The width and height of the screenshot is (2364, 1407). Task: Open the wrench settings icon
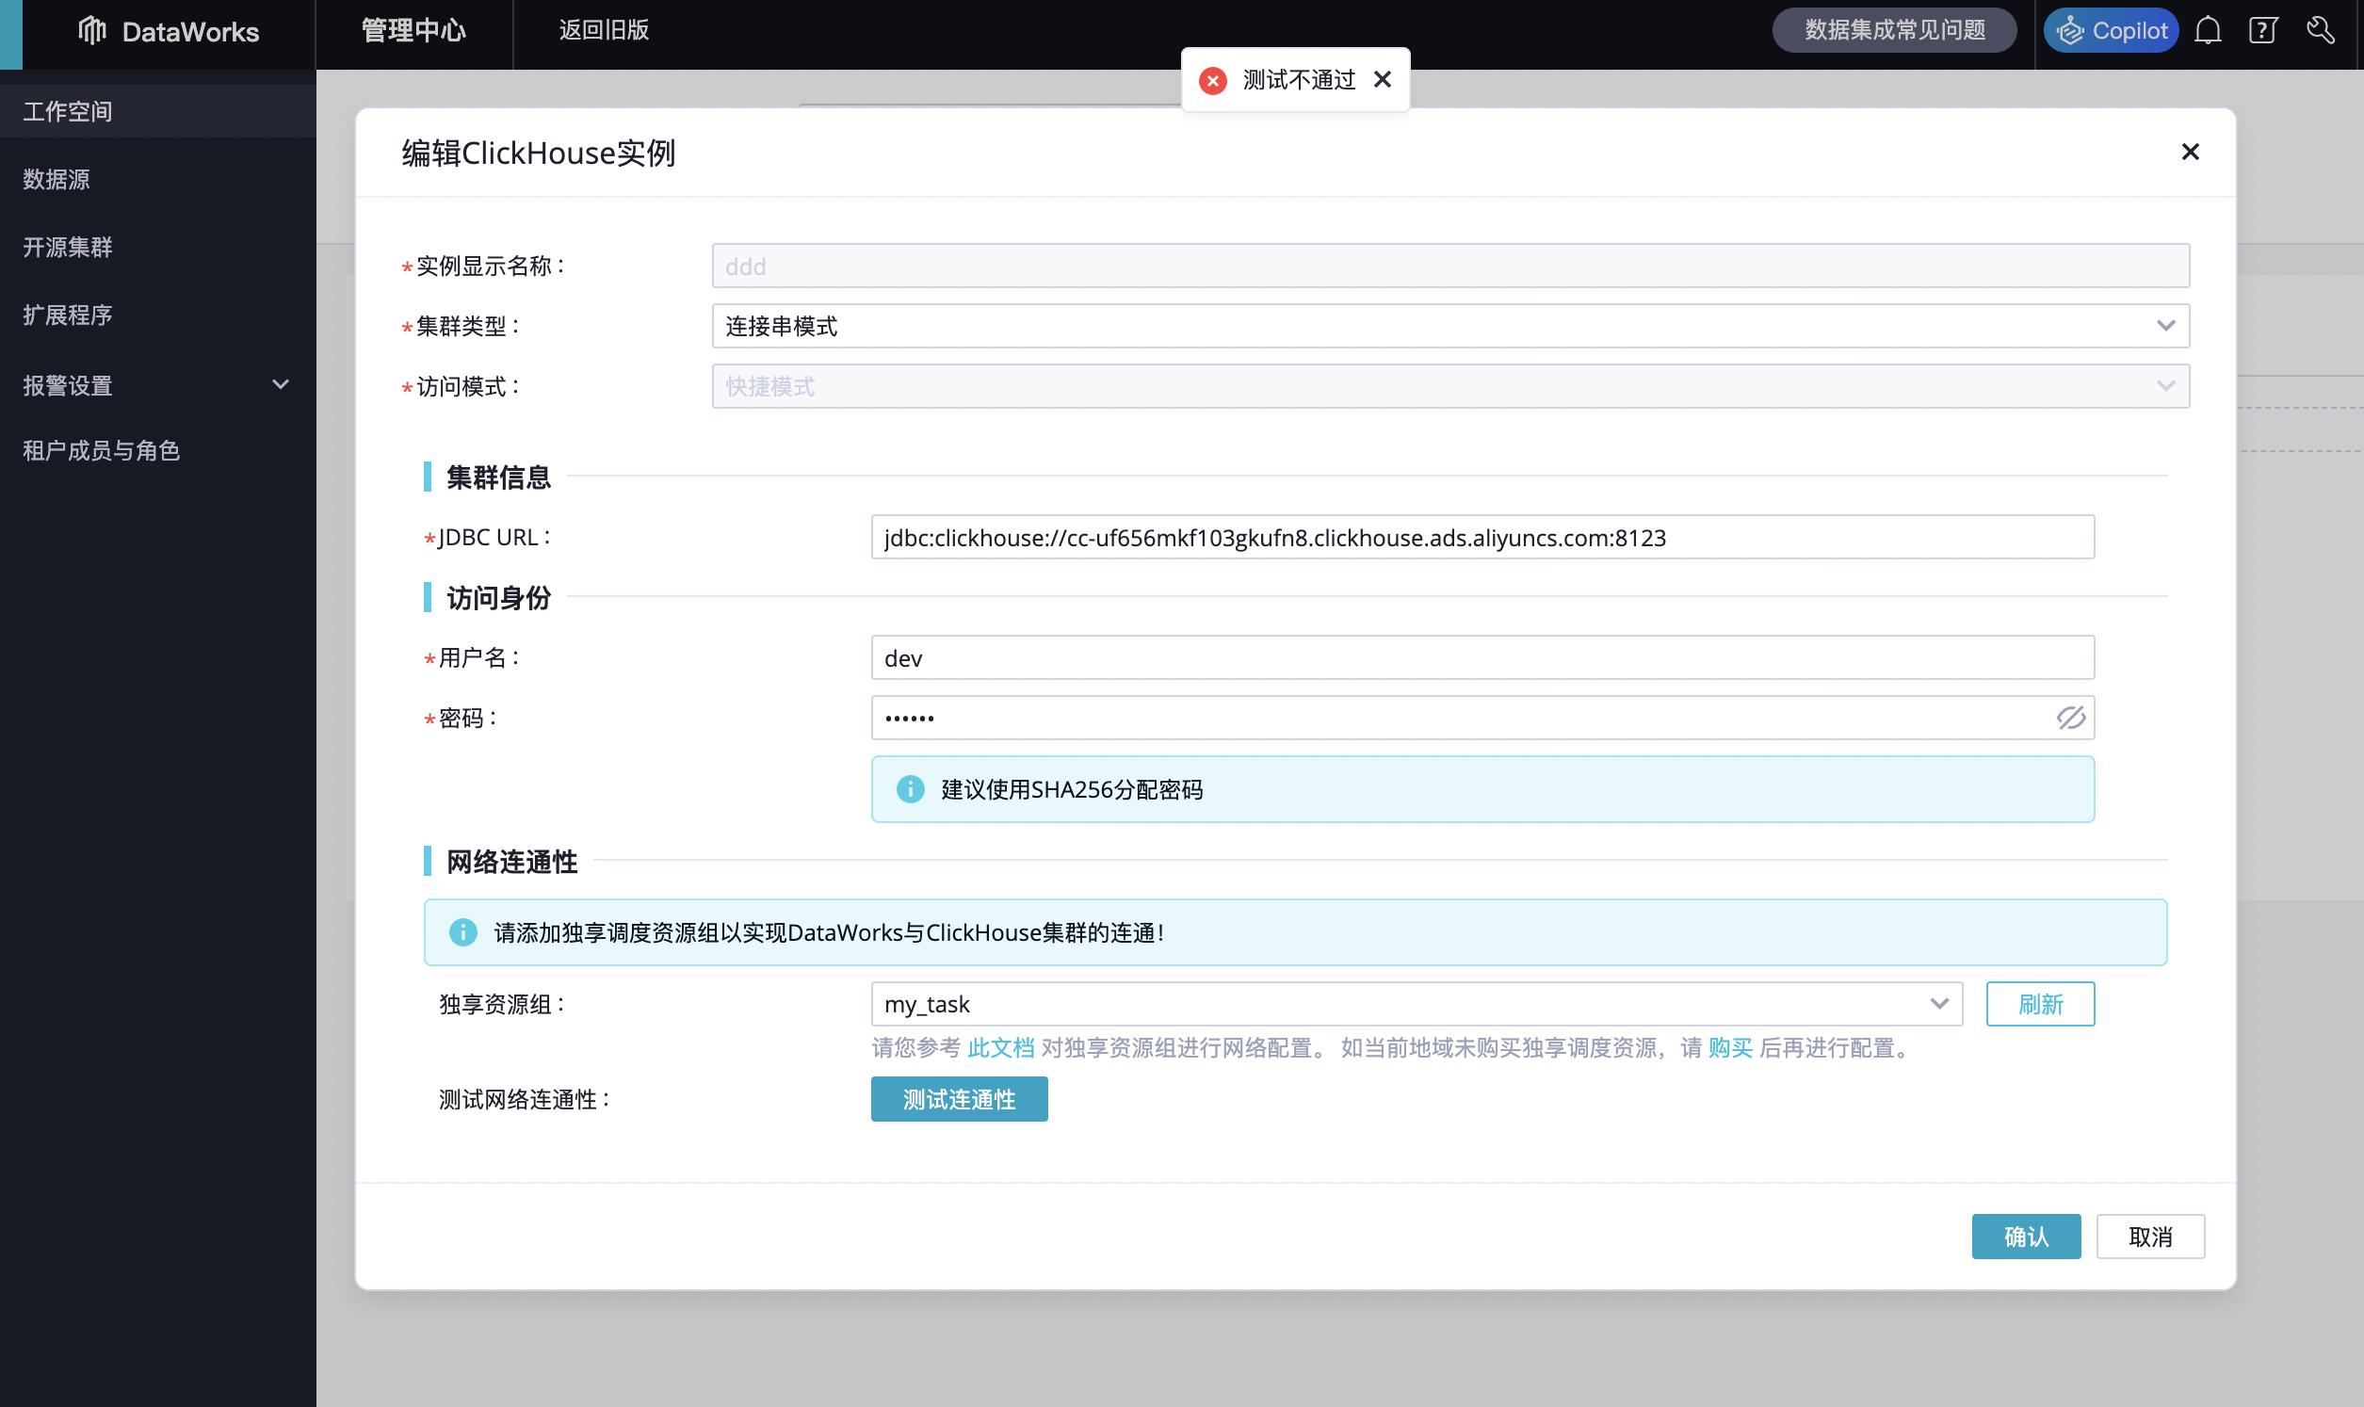[x=2320, y=30]
